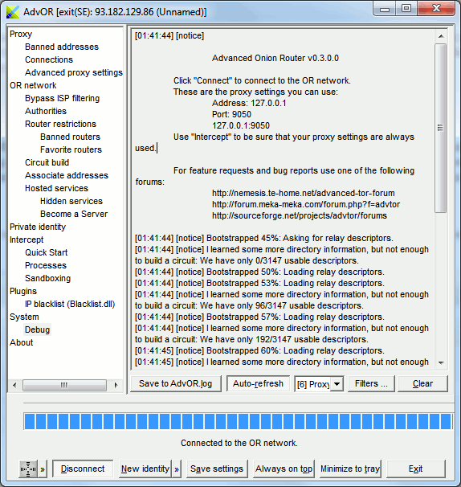
Task: Open the New identity chevron menu
Action: tap(177, 469)
